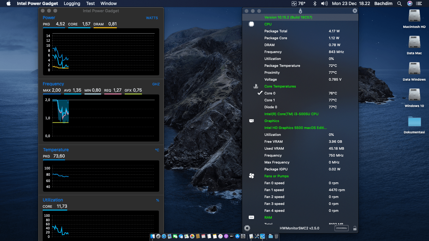Expand the CPU section header

[268, 24]
